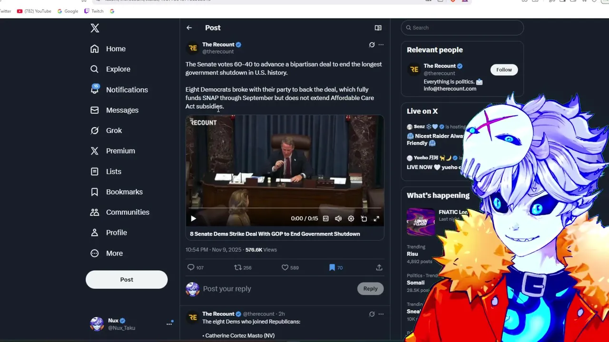Mute the video with volume icon
This screenshot has height=342, width=609.
click(338, 218)
